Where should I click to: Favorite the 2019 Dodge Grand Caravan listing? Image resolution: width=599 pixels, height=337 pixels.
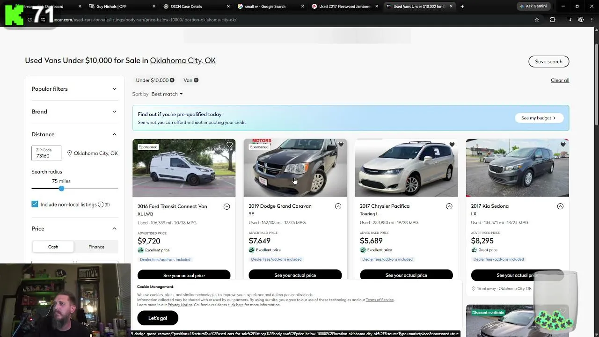tap(341, 145)
